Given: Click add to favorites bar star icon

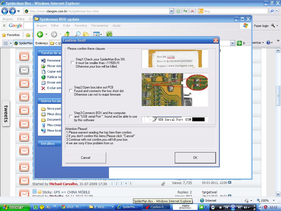Looking at the screenshot, I should tap(28, 35).
